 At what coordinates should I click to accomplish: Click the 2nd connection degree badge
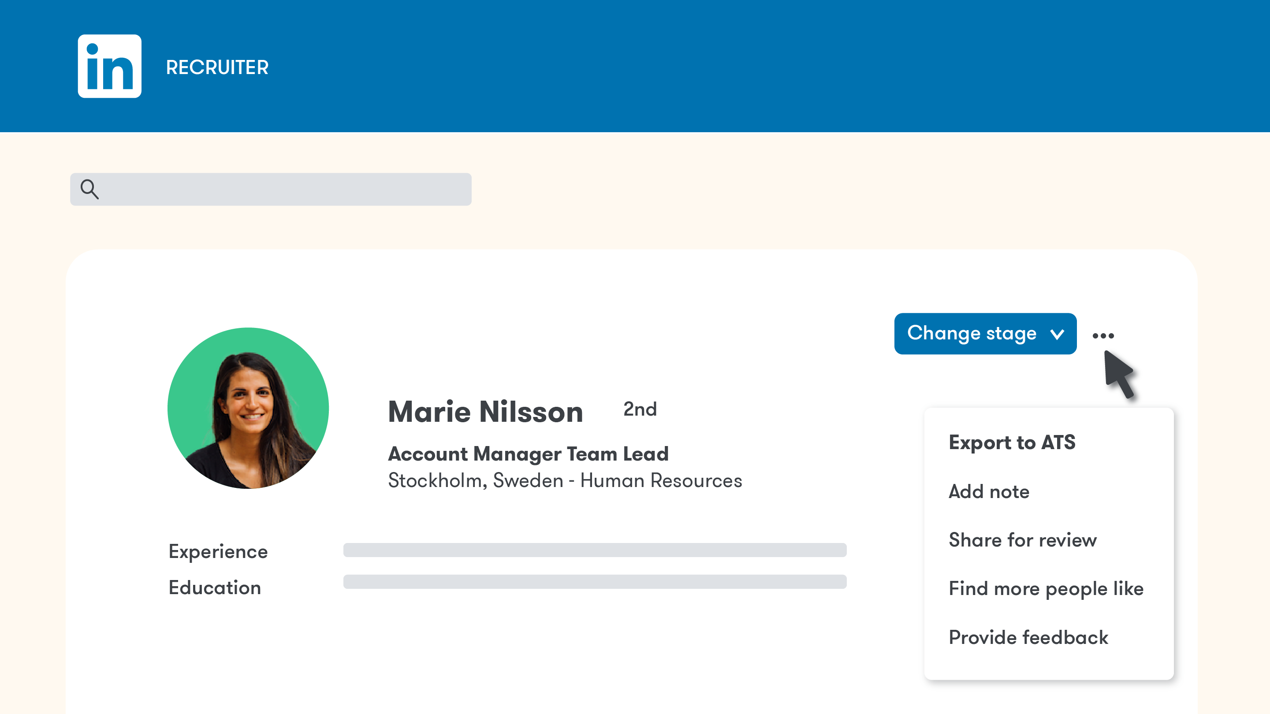640,409
